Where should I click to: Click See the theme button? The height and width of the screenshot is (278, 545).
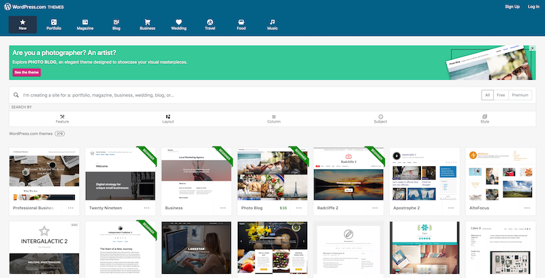(27, 72)
